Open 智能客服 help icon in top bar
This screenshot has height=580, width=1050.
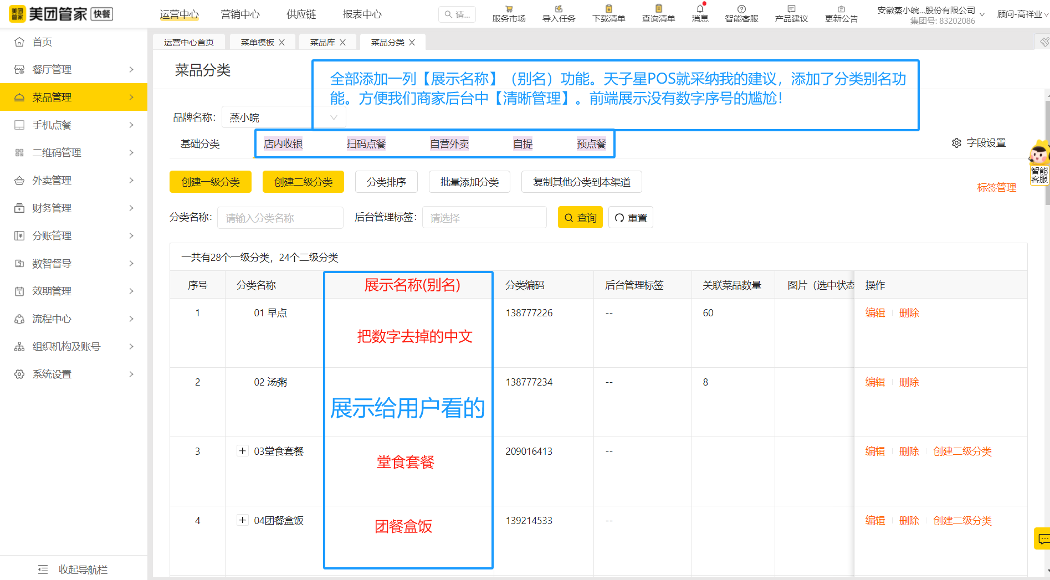click(741, 9)
